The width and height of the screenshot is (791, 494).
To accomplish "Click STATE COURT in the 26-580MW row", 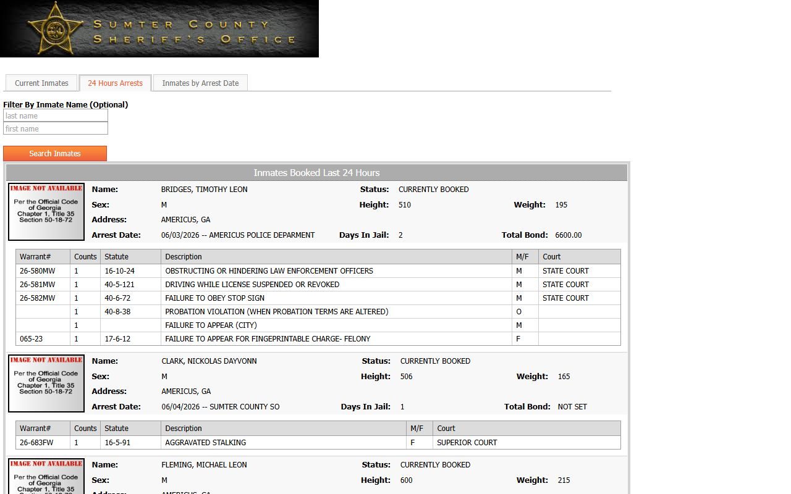I will coord(565,271).
